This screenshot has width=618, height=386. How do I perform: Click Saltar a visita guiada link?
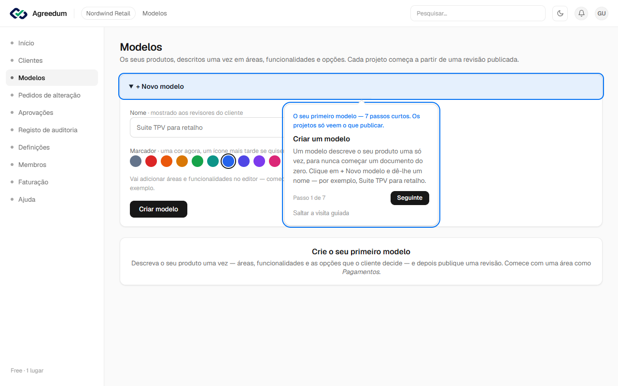point(321,213)
